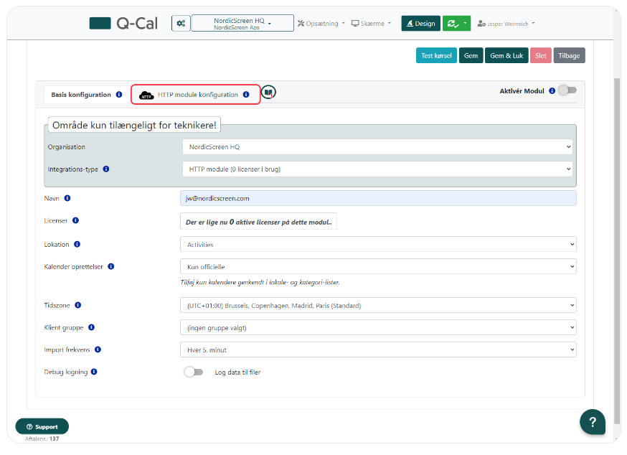Click the Slet button
Screen dimensions: 627x455
click(x=541, y=56)
